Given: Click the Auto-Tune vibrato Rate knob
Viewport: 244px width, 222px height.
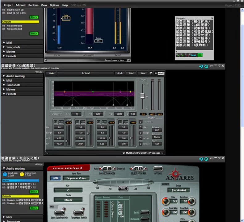Looking at the screenshot, I should [x=174, y=201].
